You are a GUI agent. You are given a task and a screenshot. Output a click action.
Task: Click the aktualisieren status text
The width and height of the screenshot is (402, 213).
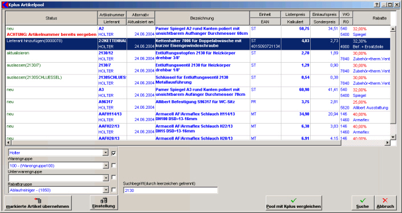(18, 53)
